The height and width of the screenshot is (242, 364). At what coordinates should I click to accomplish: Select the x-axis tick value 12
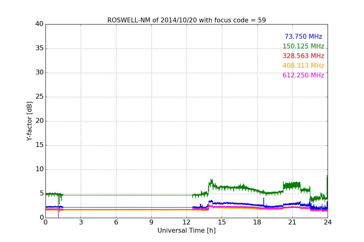(187, 222)
